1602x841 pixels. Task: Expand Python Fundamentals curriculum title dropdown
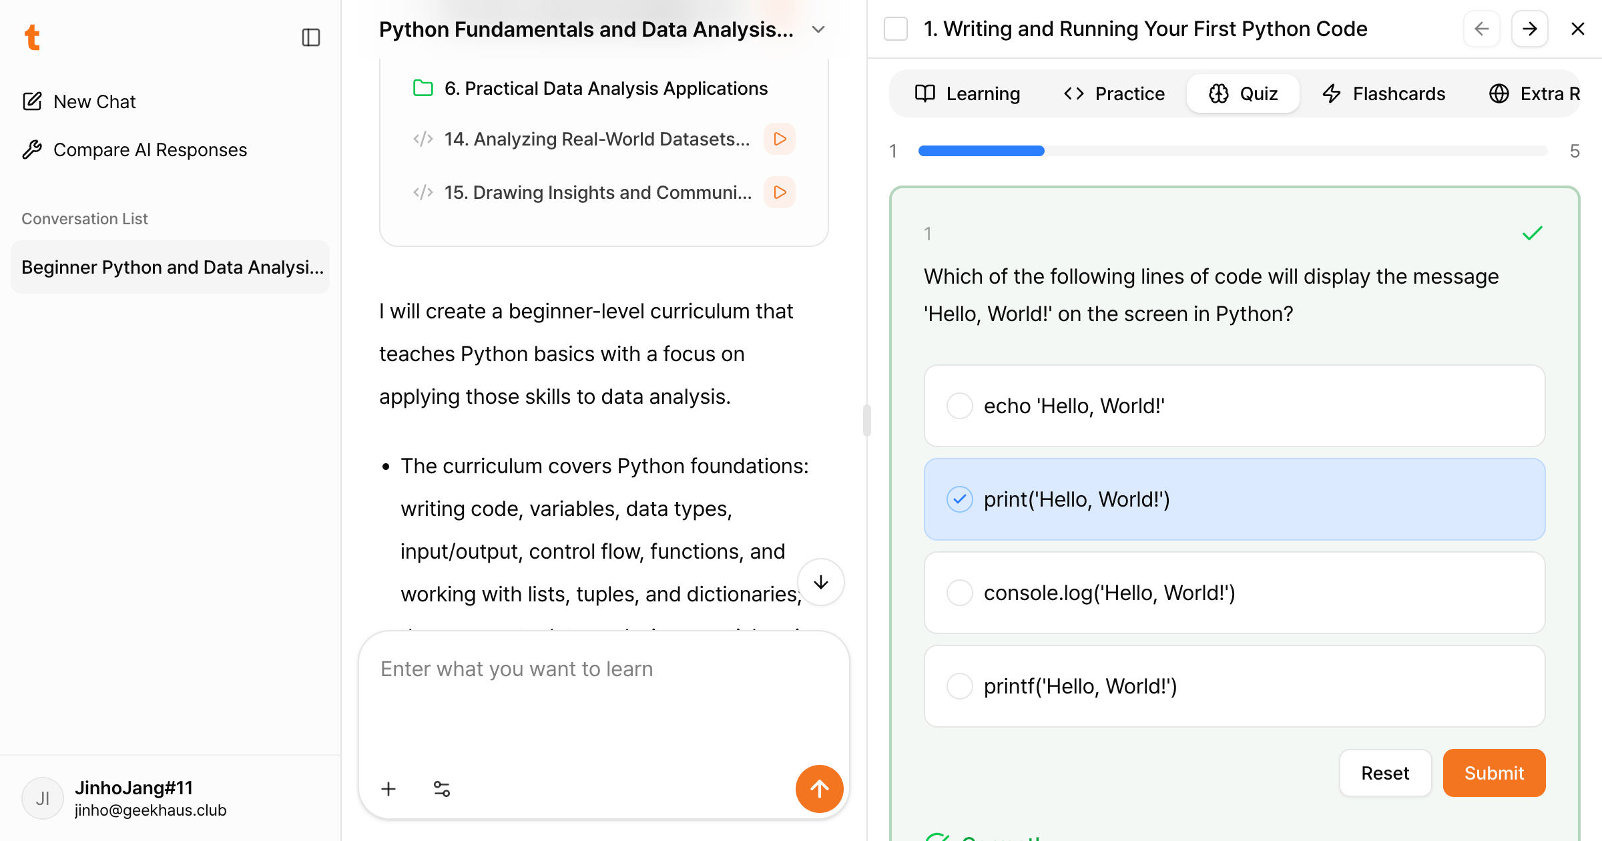[x=818, y=29]
